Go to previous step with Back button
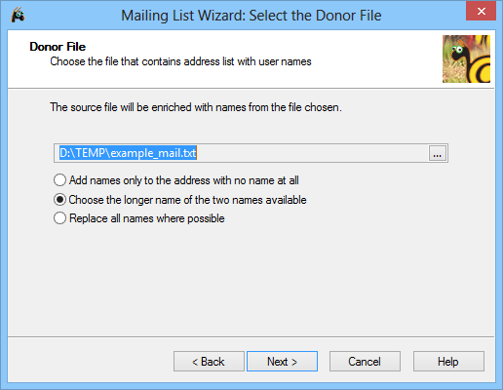Image resolution: width=503 pixels, height=390 pixels. pos(209,361)
